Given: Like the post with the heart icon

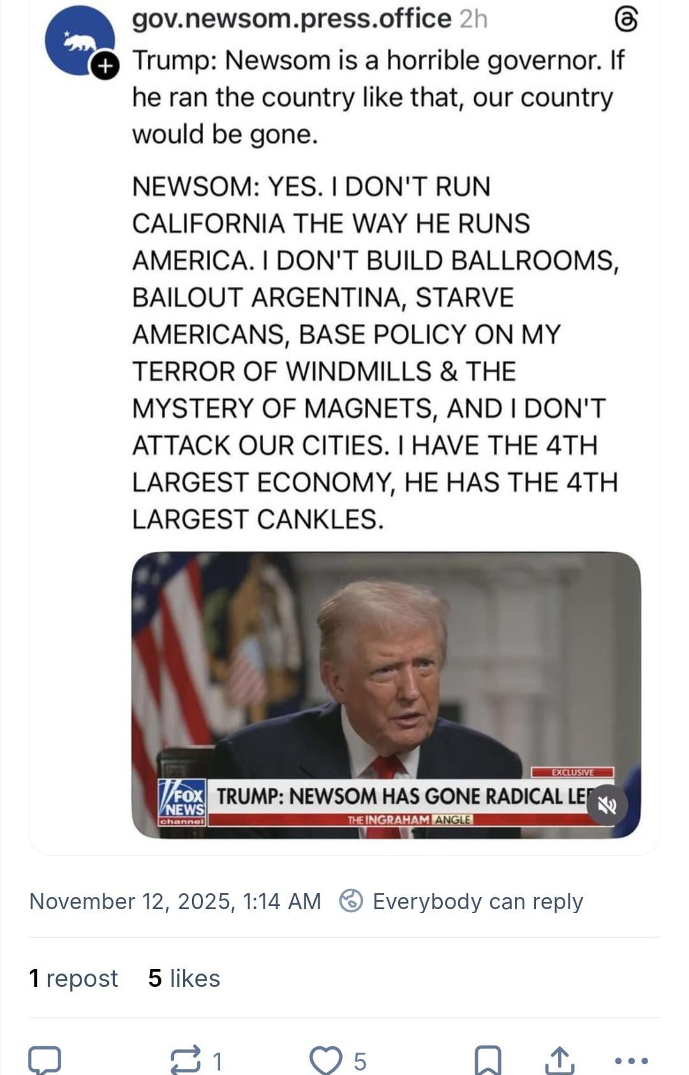Looking at the screenshot, I should pos(325,1060).
